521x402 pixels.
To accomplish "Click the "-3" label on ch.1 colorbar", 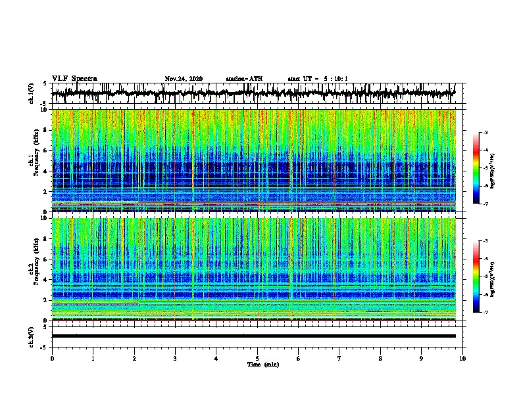I will tap(485, 132).
